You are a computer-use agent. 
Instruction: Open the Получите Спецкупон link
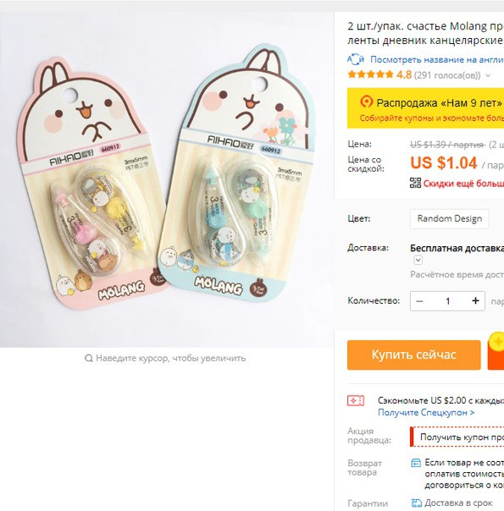[x=426, y=413]
